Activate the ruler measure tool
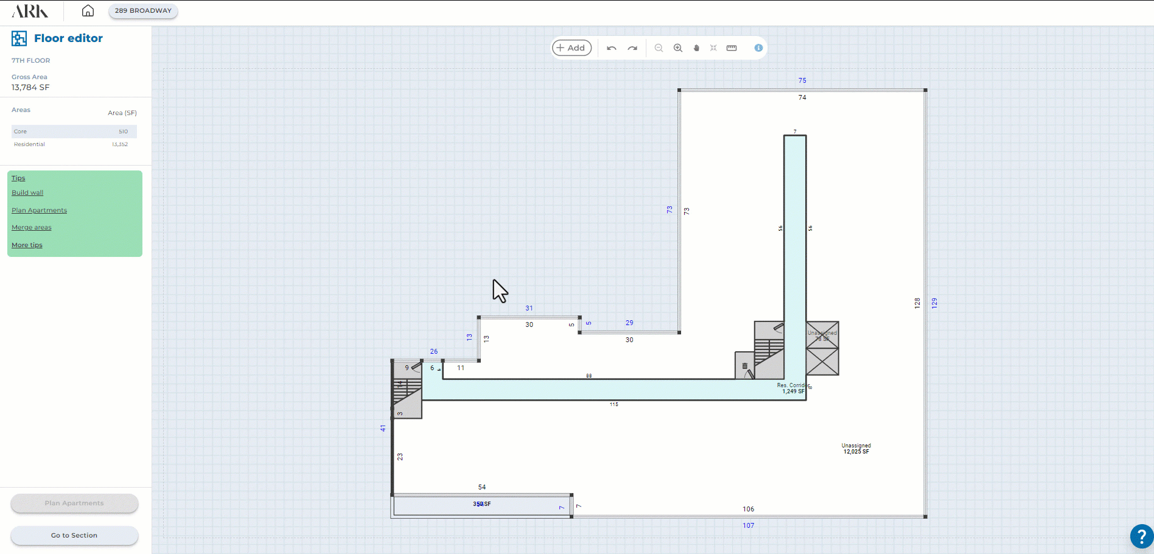The width and height of the screenshot is (1154, 554). click(732, 48)
